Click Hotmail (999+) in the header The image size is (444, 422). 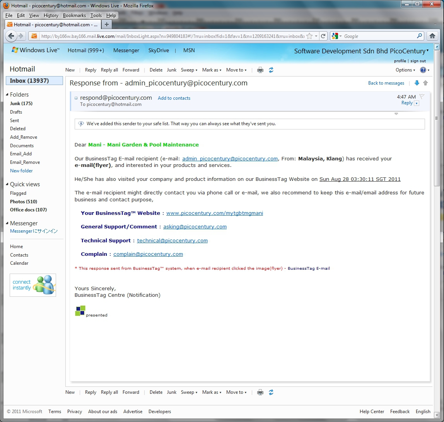86,50
